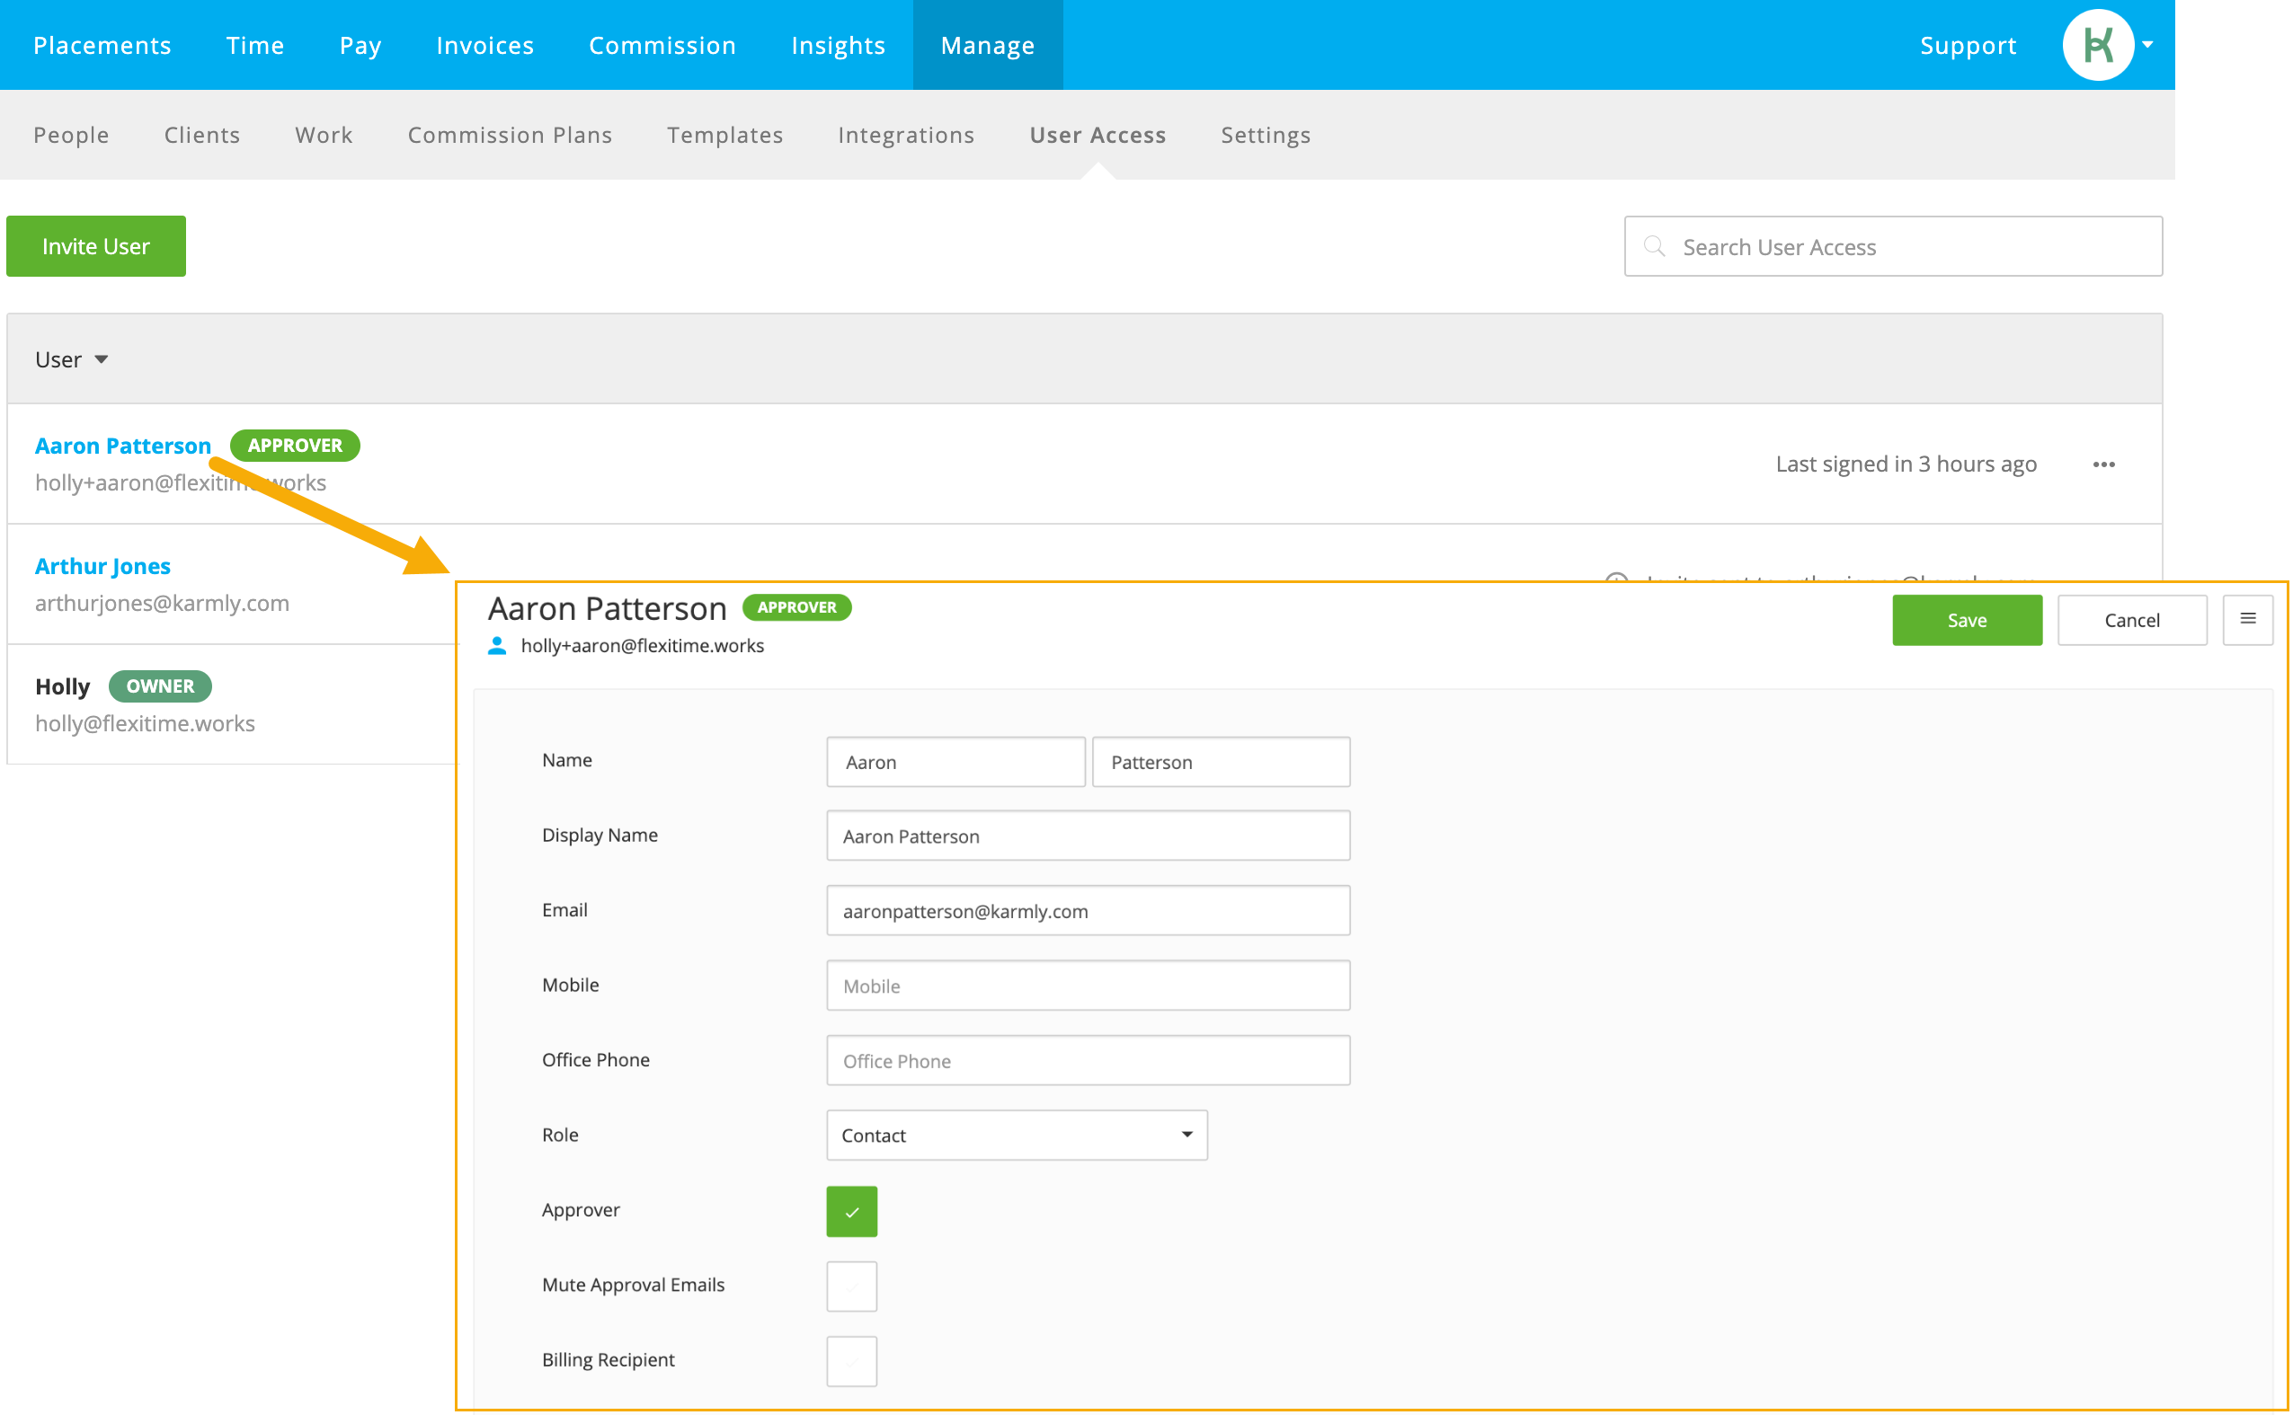This screenshot has height=1415, width=2293.
Task: Save the user details
Action: [1966, 620]
